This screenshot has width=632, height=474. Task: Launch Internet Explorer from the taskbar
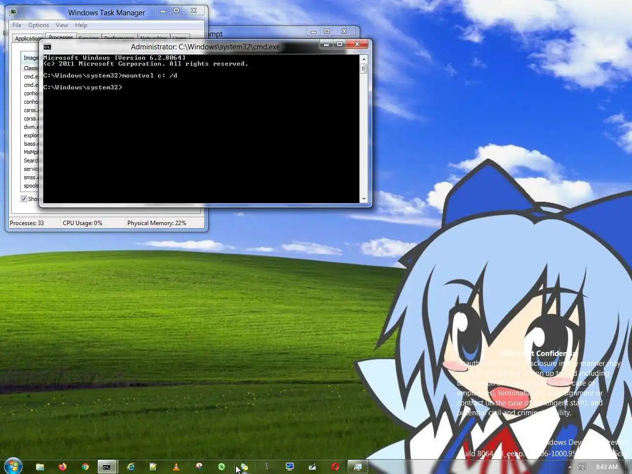tap(131, 467)
